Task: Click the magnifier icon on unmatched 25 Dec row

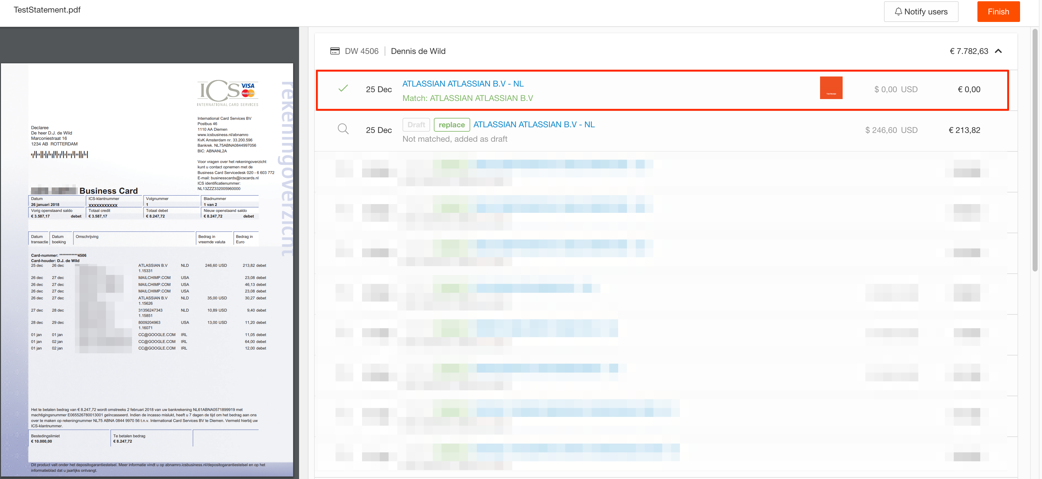Action: click(343, 129)
